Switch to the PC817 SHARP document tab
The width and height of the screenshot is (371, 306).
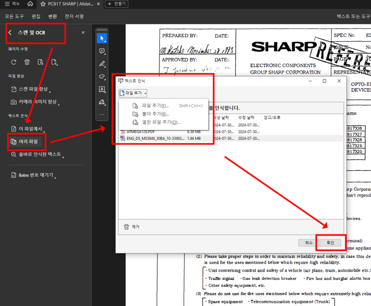(x=71, y=4)
